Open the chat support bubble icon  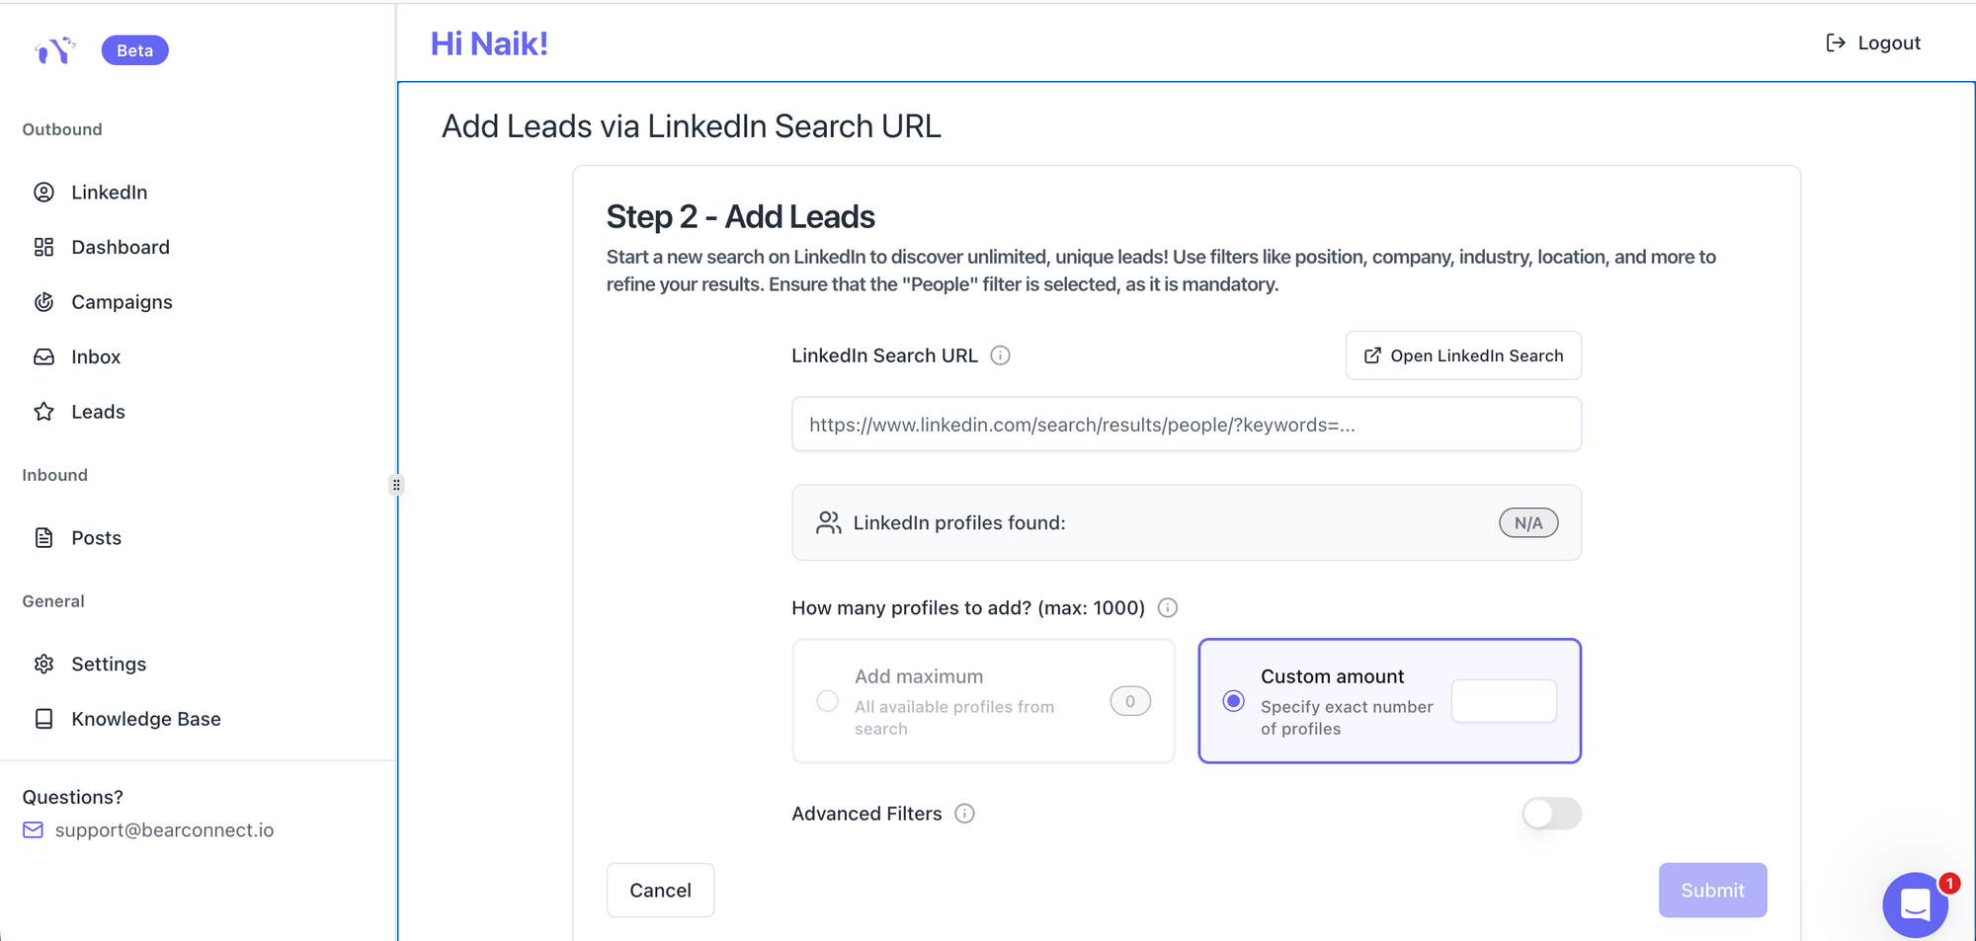click(x=1915, y=903)
